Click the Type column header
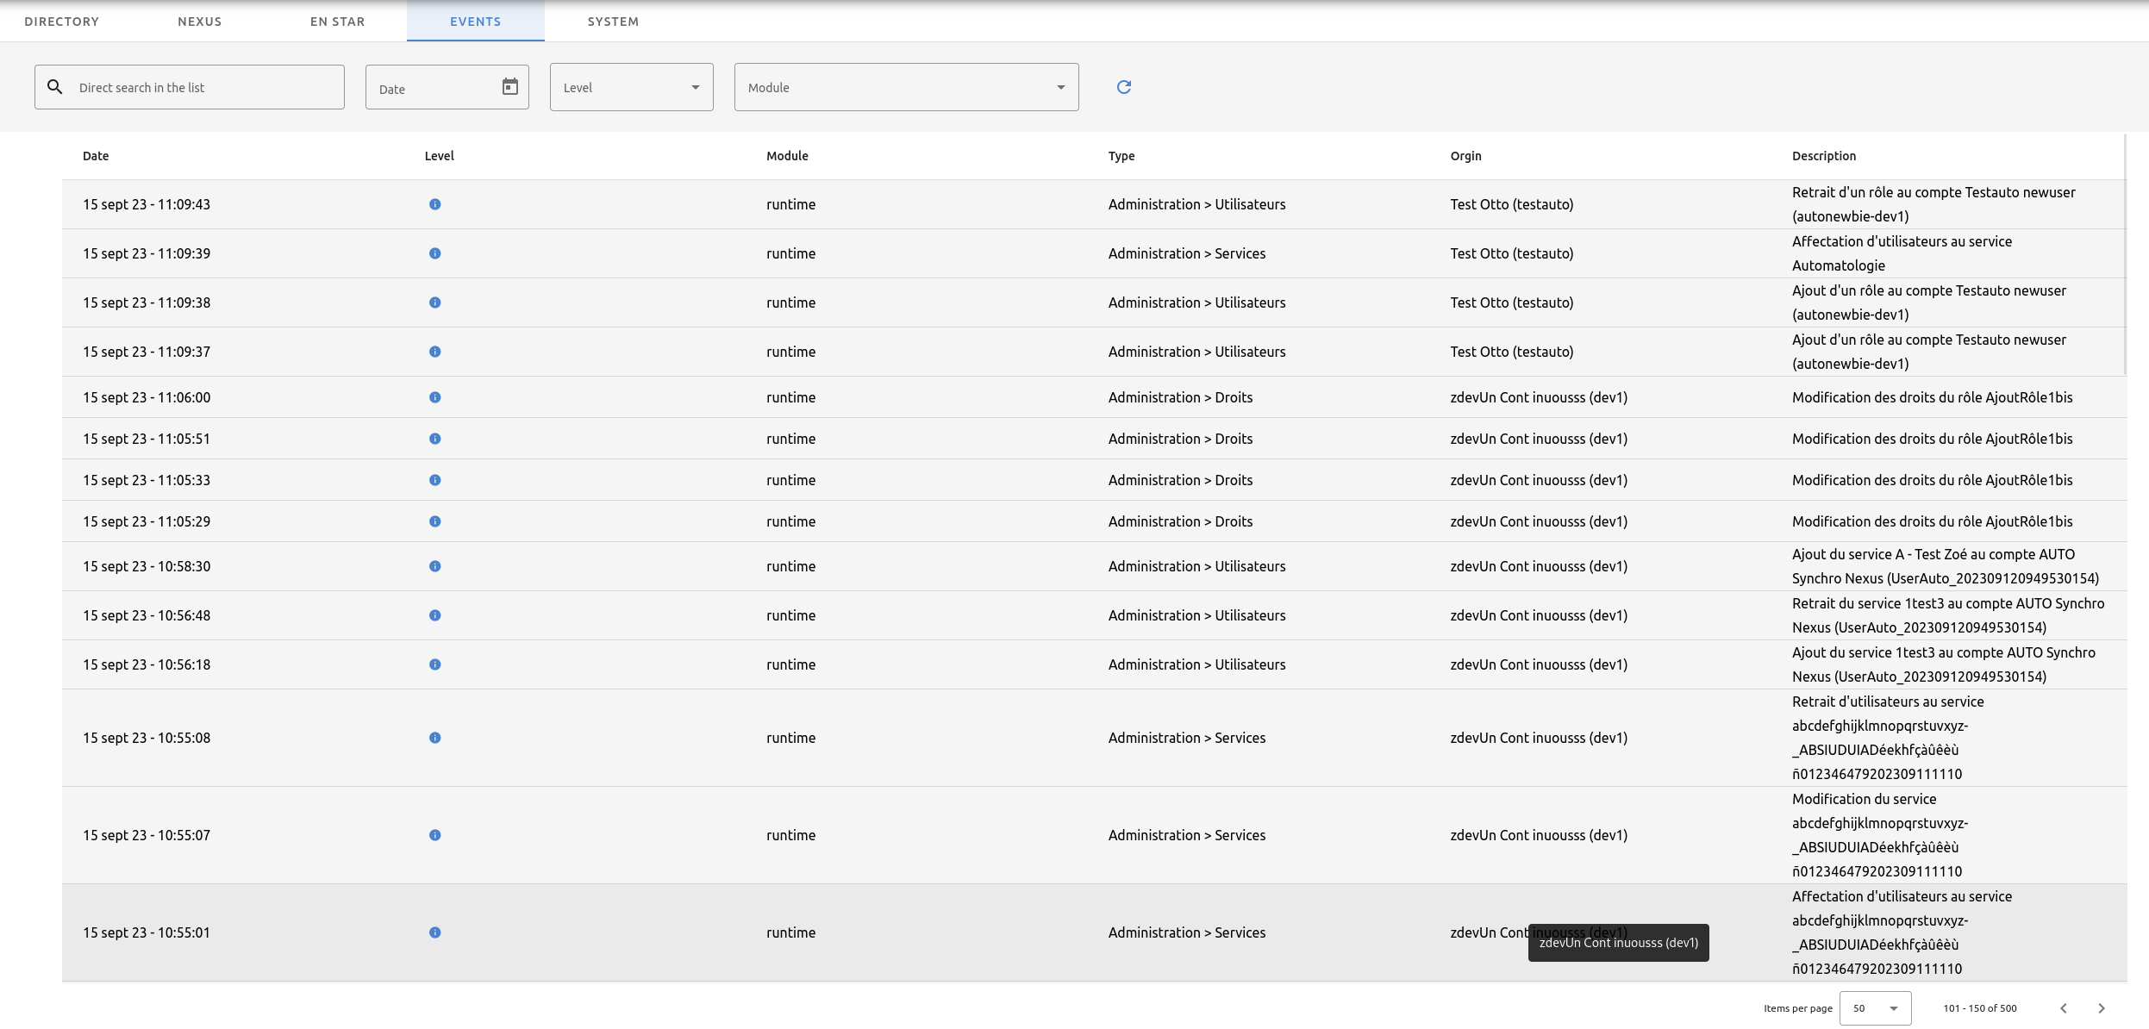This screenshot has width=2149, height=1029. 1121,156
